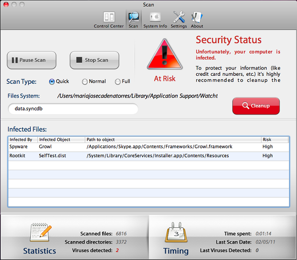The height and width of the screenshot is (260, 297).
Task: Click the Security Status heading
Action: pos(228,40)
